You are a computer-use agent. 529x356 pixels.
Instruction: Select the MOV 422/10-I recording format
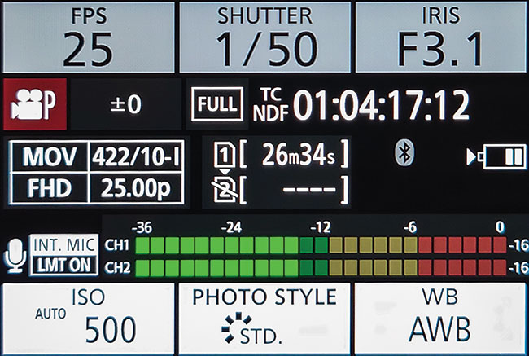[97, 156]
